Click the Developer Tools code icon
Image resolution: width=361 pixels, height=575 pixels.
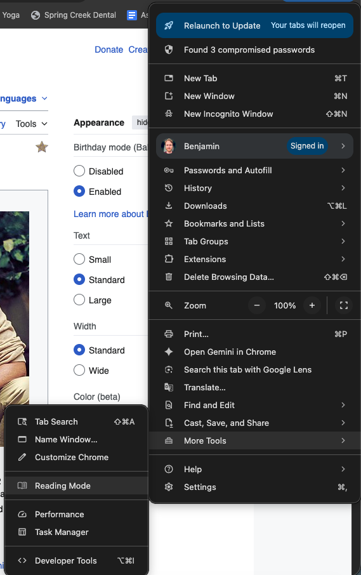pos(22,560)
